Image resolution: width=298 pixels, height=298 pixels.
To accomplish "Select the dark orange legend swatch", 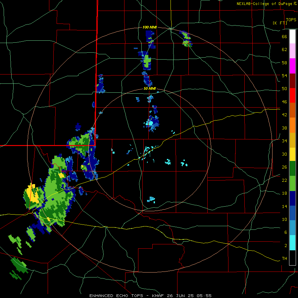I will pyautogui.click(x=292, y=110).
